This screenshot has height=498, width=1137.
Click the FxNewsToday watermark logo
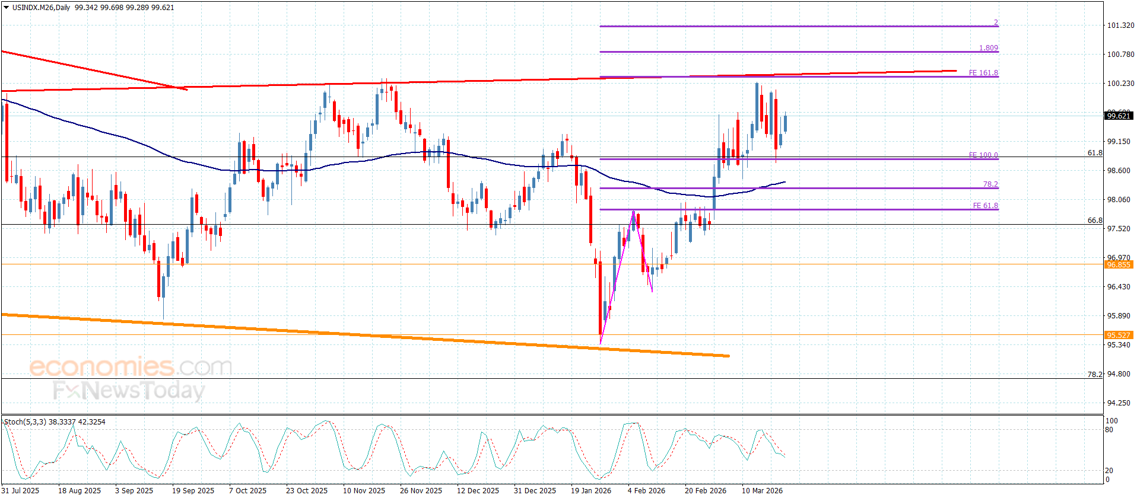(x=129, y=391)
